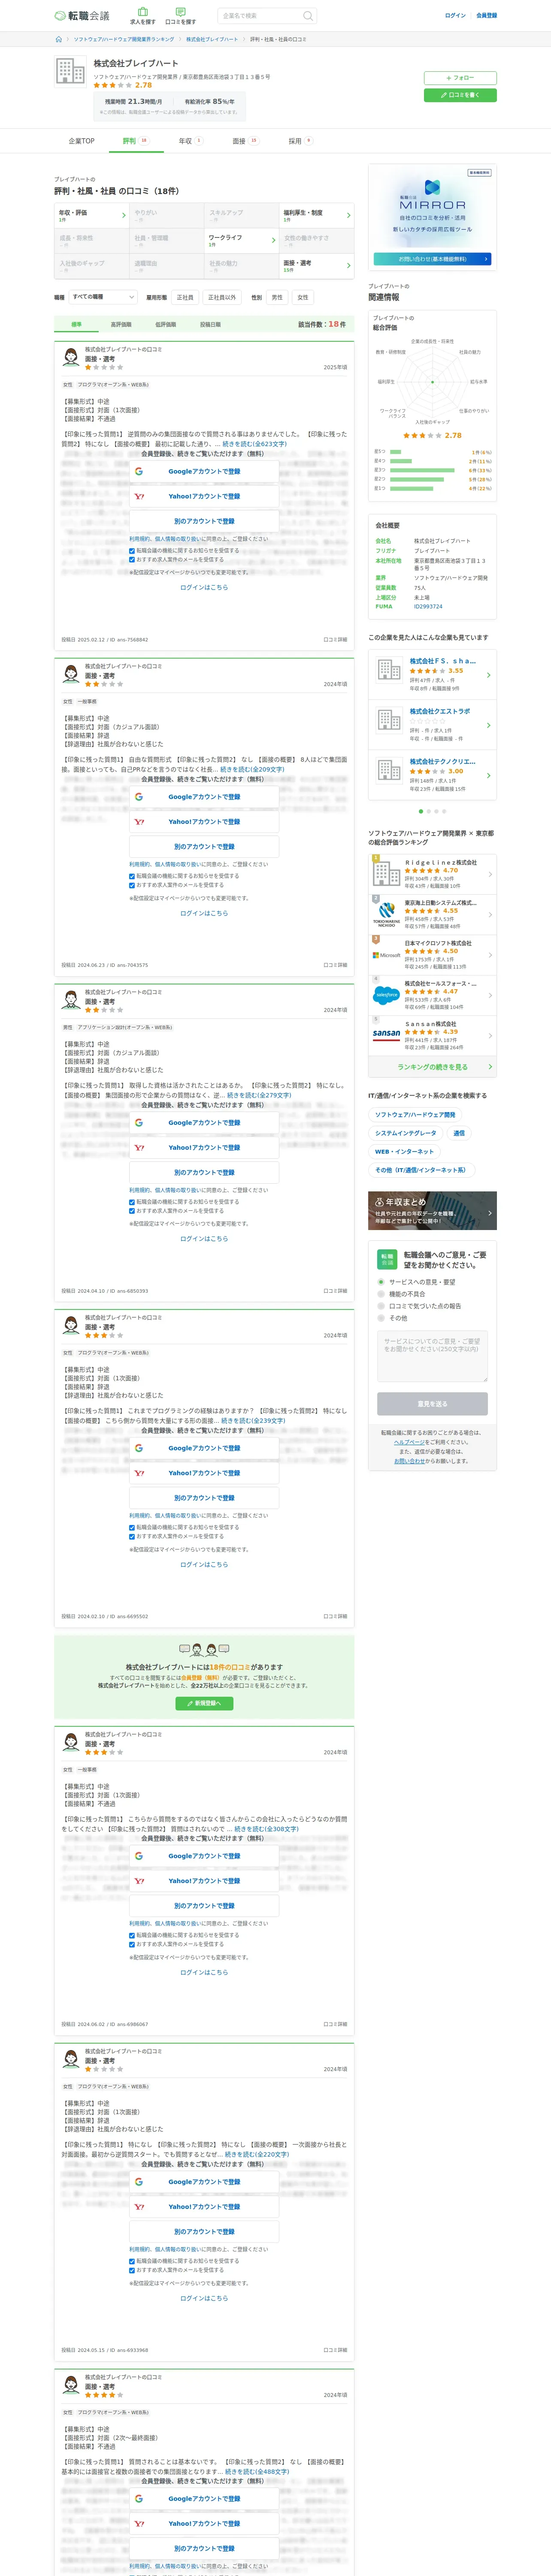Click the feedback textarea
The height and width of the screenshot is (2576, 551).
click(x=432, y=1356)
